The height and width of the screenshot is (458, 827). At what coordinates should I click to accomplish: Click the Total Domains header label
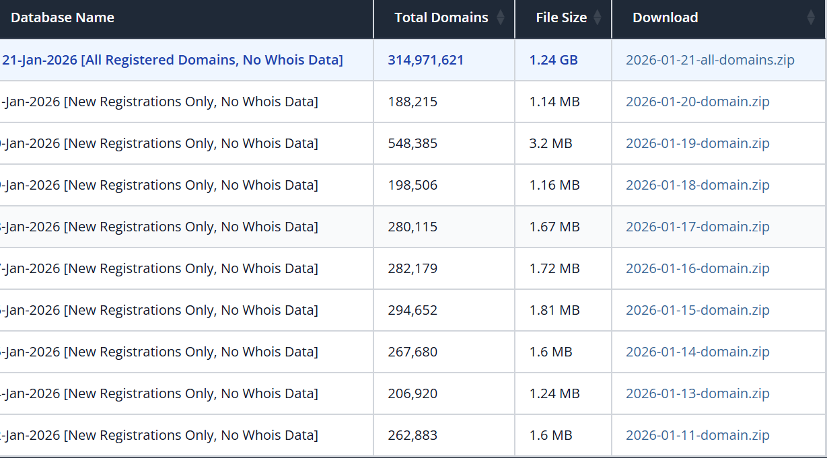[x=441, y=18]
